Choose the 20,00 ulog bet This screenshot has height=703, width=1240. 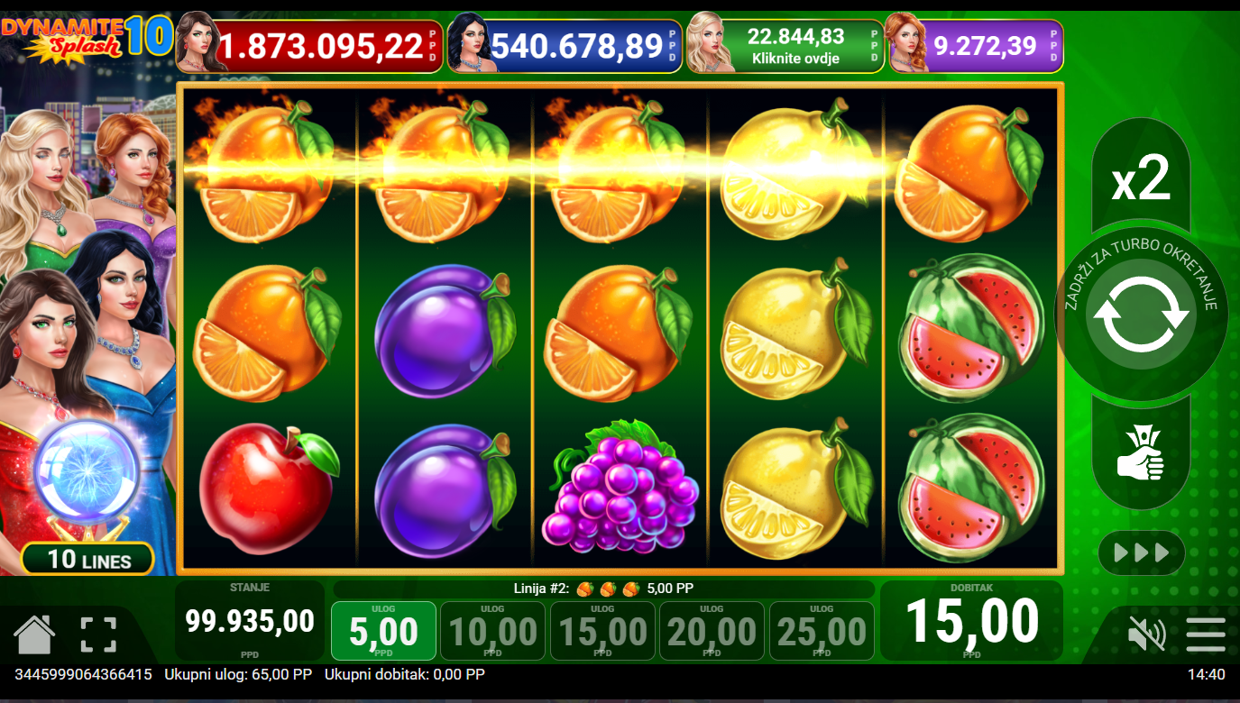coord(712,631)
